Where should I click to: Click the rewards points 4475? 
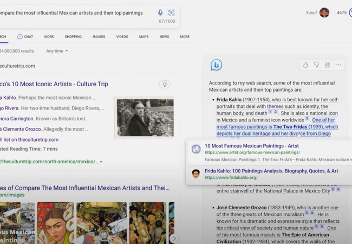click(x=342, y=13)
